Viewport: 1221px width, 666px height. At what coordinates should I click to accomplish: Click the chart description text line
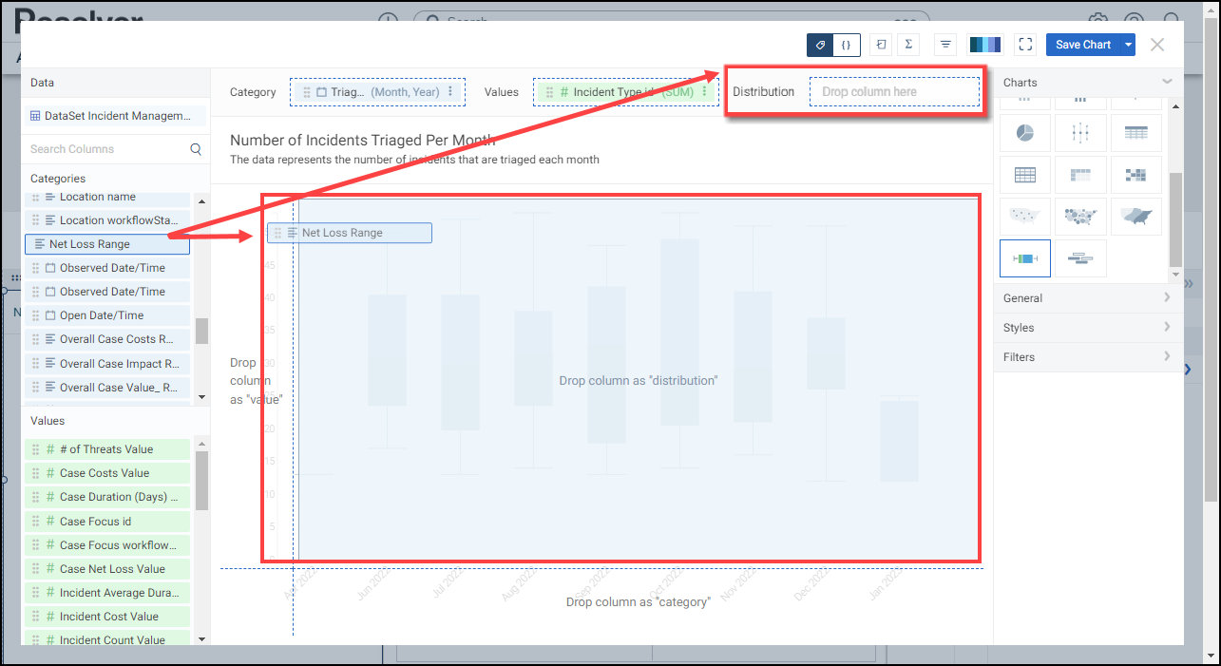click(x=414, y=160)
